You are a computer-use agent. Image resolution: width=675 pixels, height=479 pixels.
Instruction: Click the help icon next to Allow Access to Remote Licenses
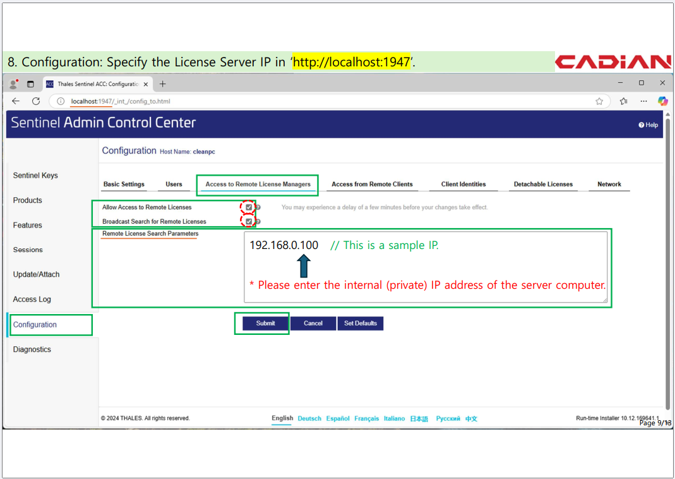(258, 207)
